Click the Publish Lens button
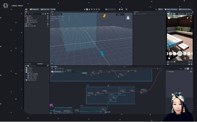Screen dimensions: 197x122 coord(34,9)
